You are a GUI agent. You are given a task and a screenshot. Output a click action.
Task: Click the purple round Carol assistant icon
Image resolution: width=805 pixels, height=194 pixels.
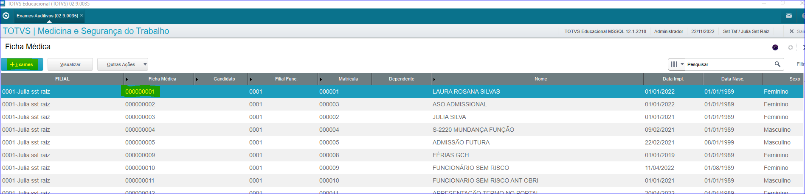[x=775, y=47]
